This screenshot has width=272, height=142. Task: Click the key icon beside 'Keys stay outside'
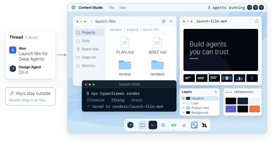pyautogui.click(x=12, y=93)
